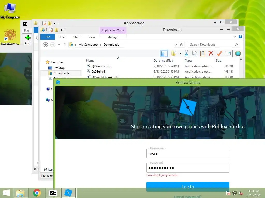Screen dimensions: 265x198
Task: Sort by the Name column header
Action: coord(90,60)
